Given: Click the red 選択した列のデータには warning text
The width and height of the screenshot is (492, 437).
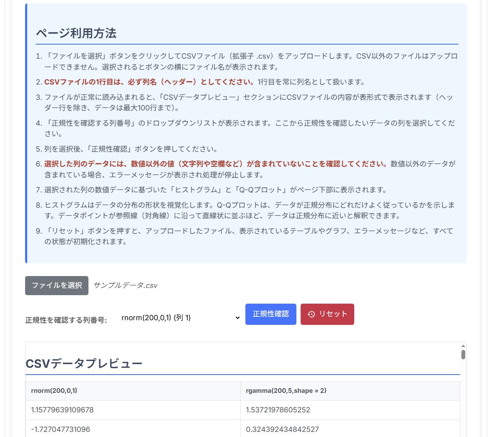Looking at the screenshot, I should pyautogui.click(x=216, y=164).
